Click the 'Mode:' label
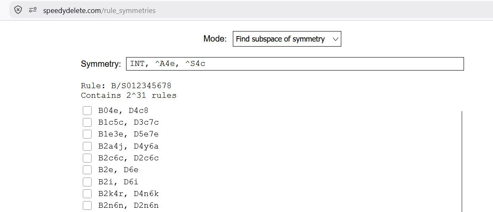This screenshot has height=212, width=493. coord(215,39)
